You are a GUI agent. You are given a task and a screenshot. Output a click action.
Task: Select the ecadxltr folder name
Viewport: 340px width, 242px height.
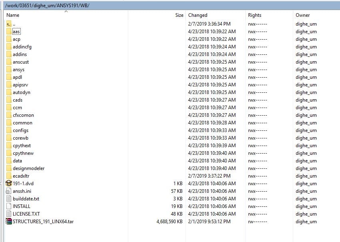pos(21,176)
